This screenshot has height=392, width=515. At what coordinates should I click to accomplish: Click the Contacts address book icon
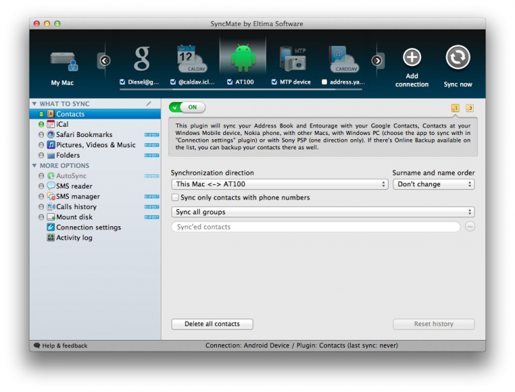click(51, 114)
